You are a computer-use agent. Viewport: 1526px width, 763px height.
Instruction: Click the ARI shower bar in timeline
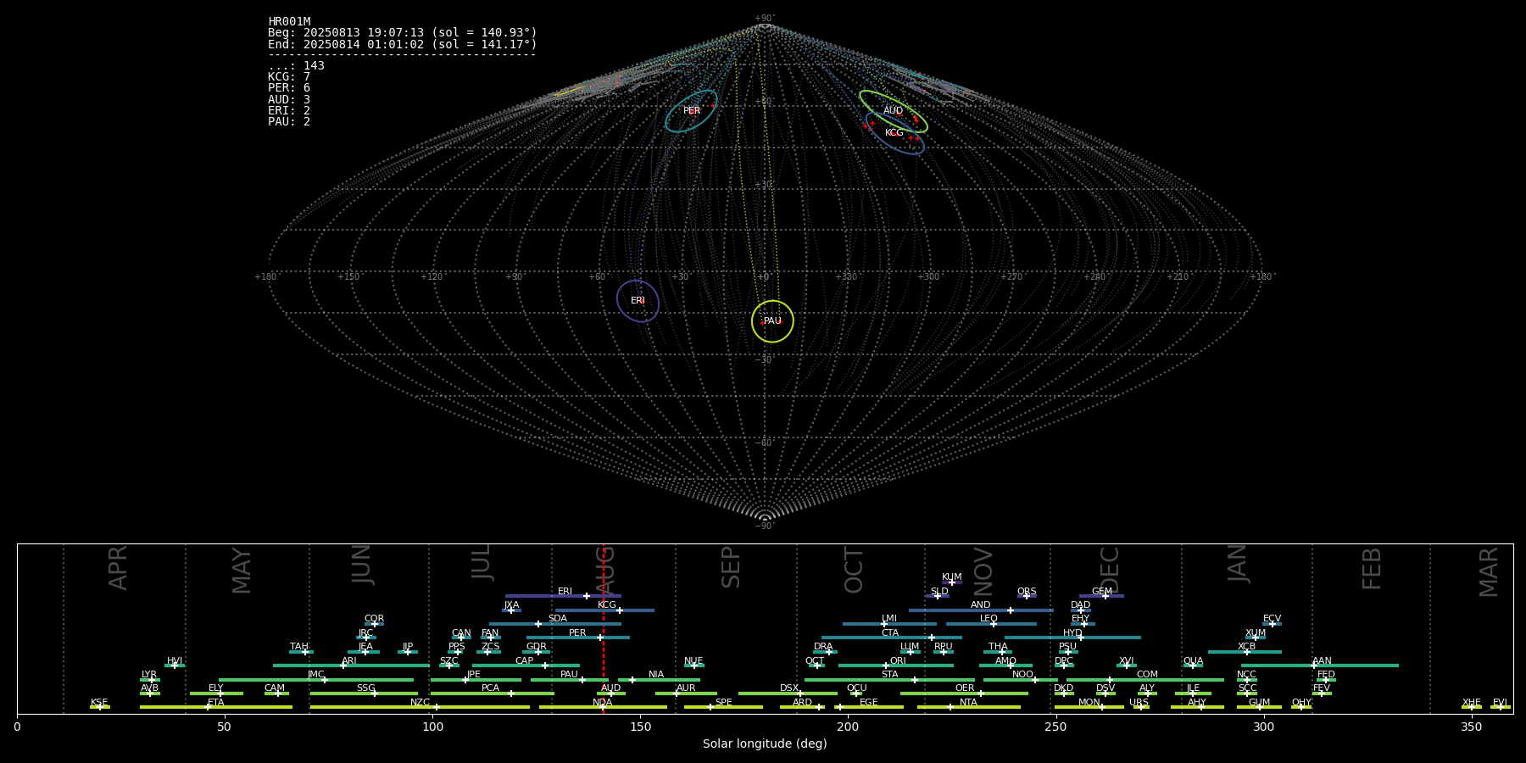[x=351, y=666]
